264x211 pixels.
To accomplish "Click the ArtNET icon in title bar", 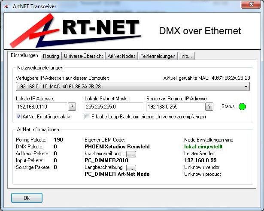I will pyautogui.click(x=6, y=4).
